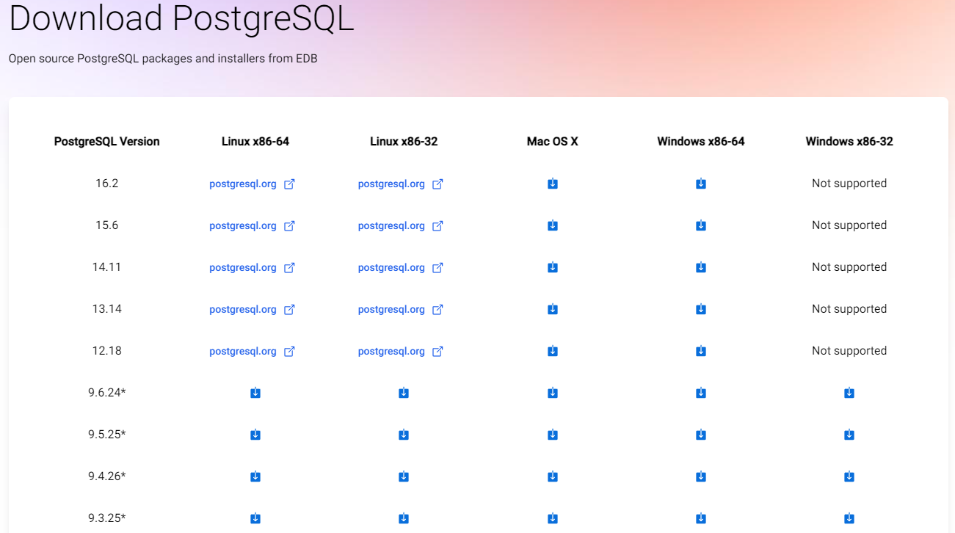Open postgresql.org link for 15.6 Linux x86-64

252,226
